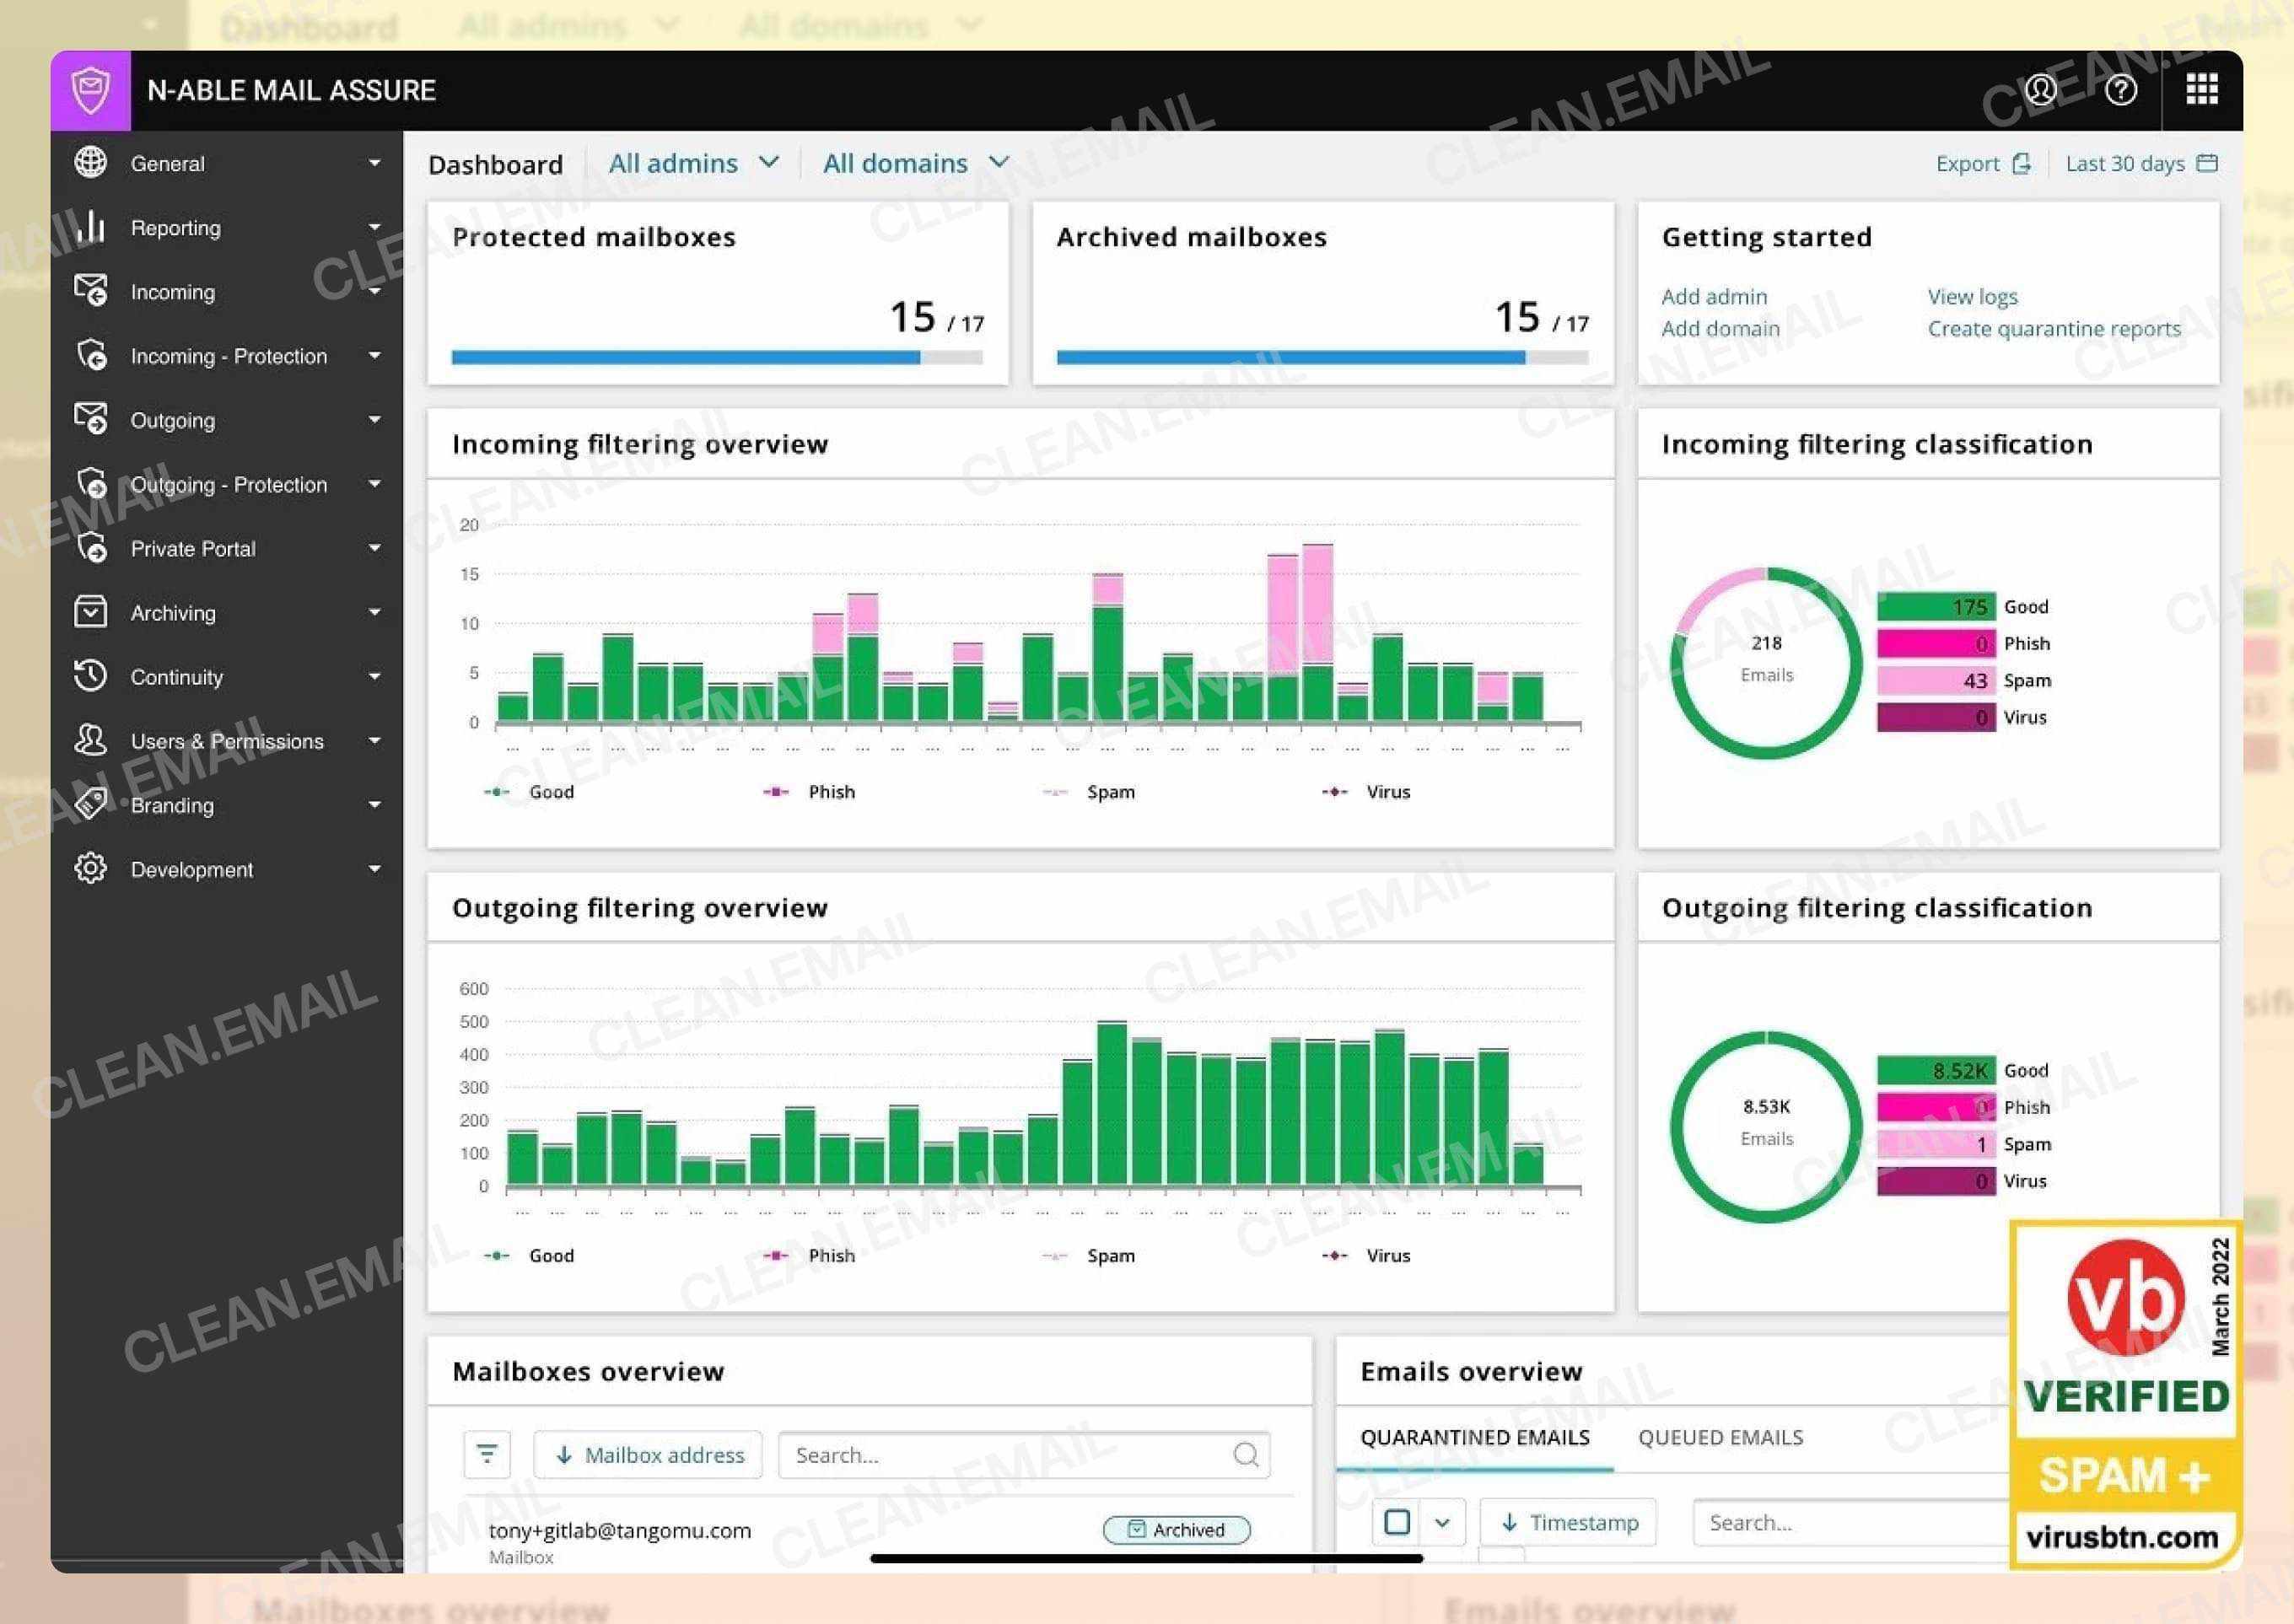Image resolution: width=2294 pixels, height=1624 pixels.
Task: Click the Add domain link
Action: click(1721, 328)
